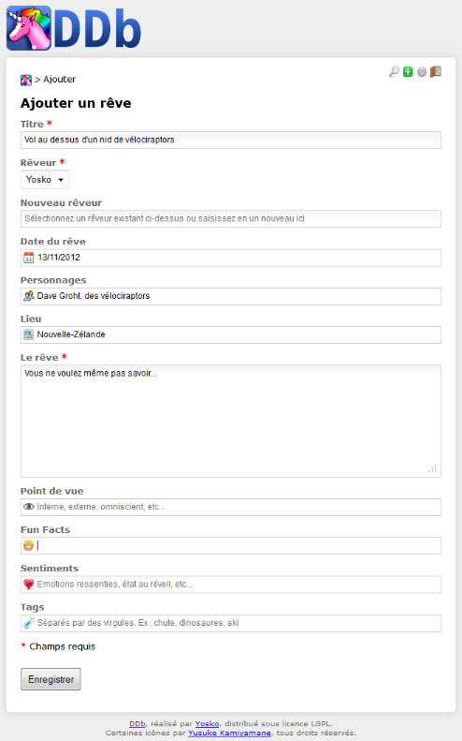Click the DDb unicorn logo
Screen dimensions: 462x741
tap(74, 28)
